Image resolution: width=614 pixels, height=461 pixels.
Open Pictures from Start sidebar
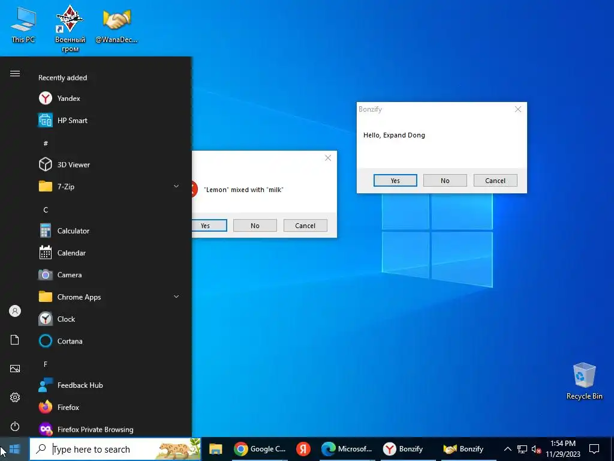(15, 369)
